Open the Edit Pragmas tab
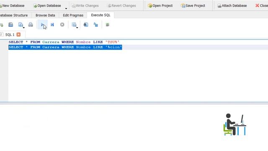268x151 pixels. pos(73,15)
